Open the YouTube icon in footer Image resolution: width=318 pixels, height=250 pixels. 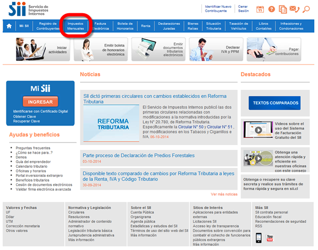click(270, 238)
